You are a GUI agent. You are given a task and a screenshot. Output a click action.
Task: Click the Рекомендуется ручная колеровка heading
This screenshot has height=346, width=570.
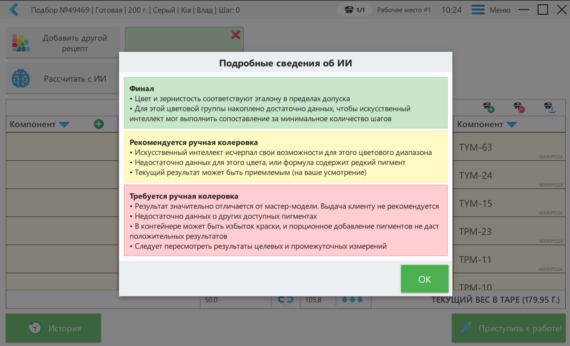point(194,142)
